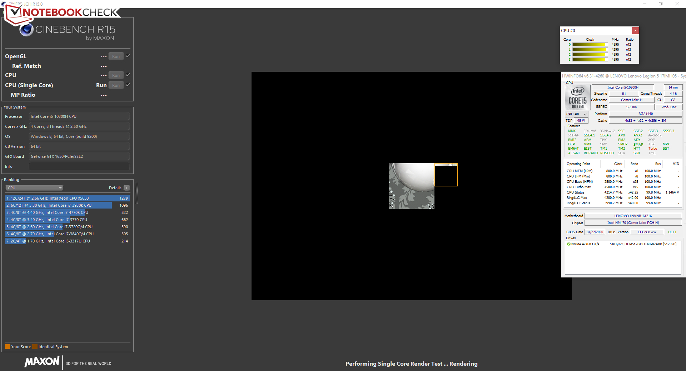Click the Run button for OpenGL test
The width and height of the screenshot is (686, 371).
116,56
